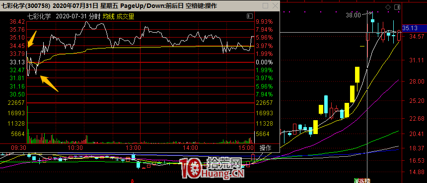Click the 35.10 price axis label
The height and width of the screenshot is (183, 427).
point(17,38)
